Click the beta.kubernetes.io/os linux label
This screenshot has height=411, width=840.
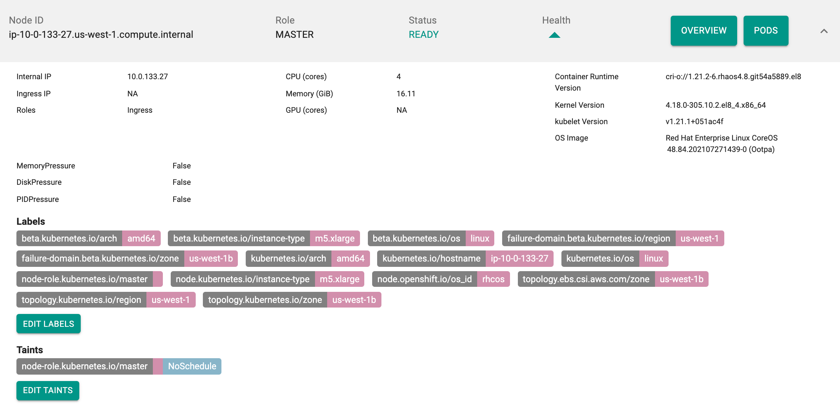click(x=431, y=238)
